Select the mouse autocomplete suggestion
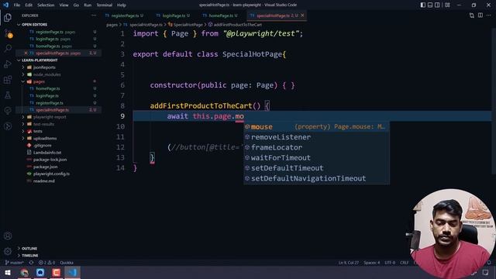Image resolution: width=496 pixels, height=279 pixels. pyautogui.click(x=316, y=126)
